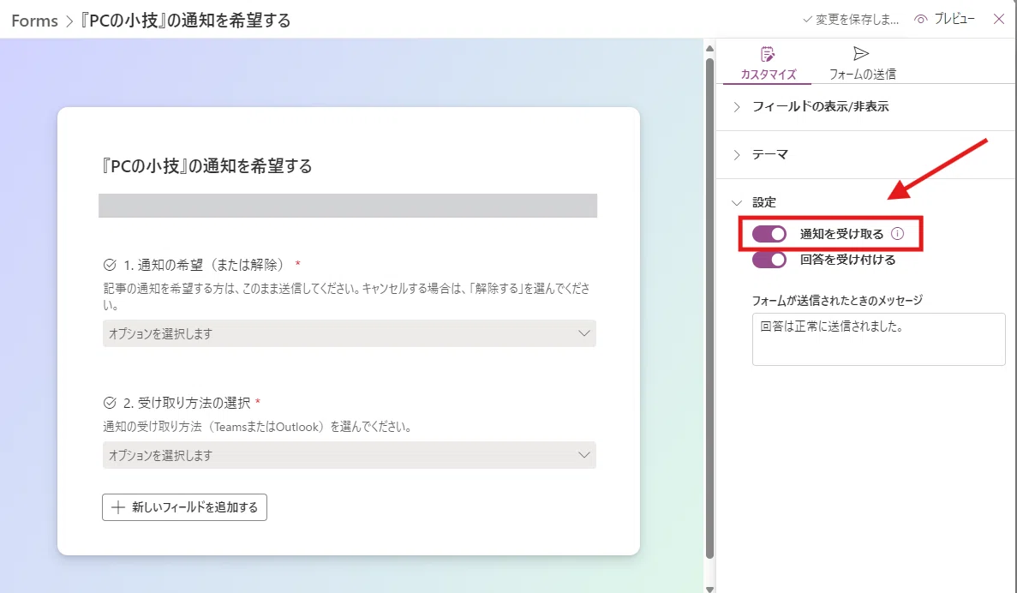
Task: Click form title 『PCの小技』の通知を希望する in card
Action: pyautogui.click(x=206, y=166)
